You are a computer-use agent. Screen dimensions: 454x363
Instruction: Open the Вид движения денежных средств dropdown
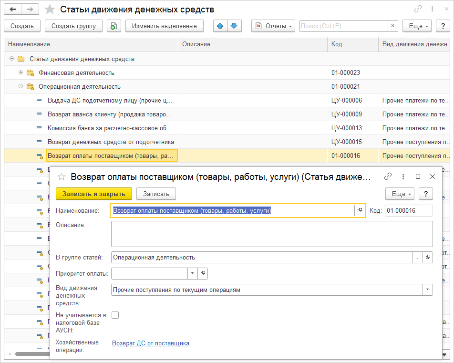427,290
